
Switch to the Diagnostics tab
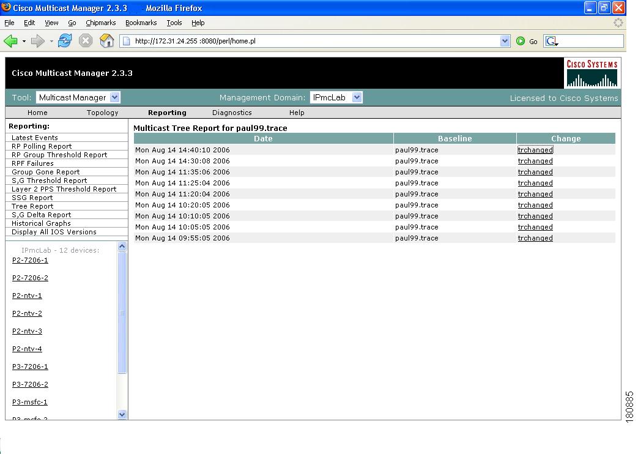[232, 113]
